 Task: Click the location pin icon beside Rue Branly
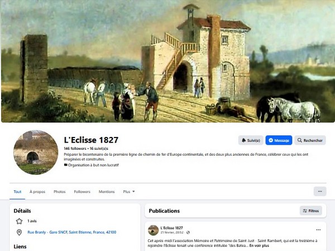(19, 232)
